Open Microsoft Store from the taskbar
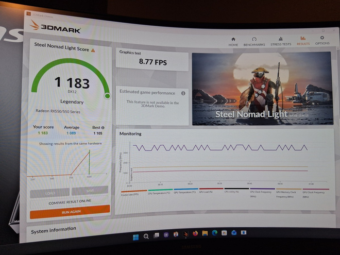 tap(224, 233)
